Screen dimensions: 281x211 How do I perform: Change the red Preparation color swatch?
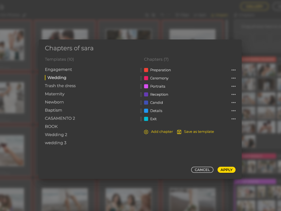click(146, 70)
